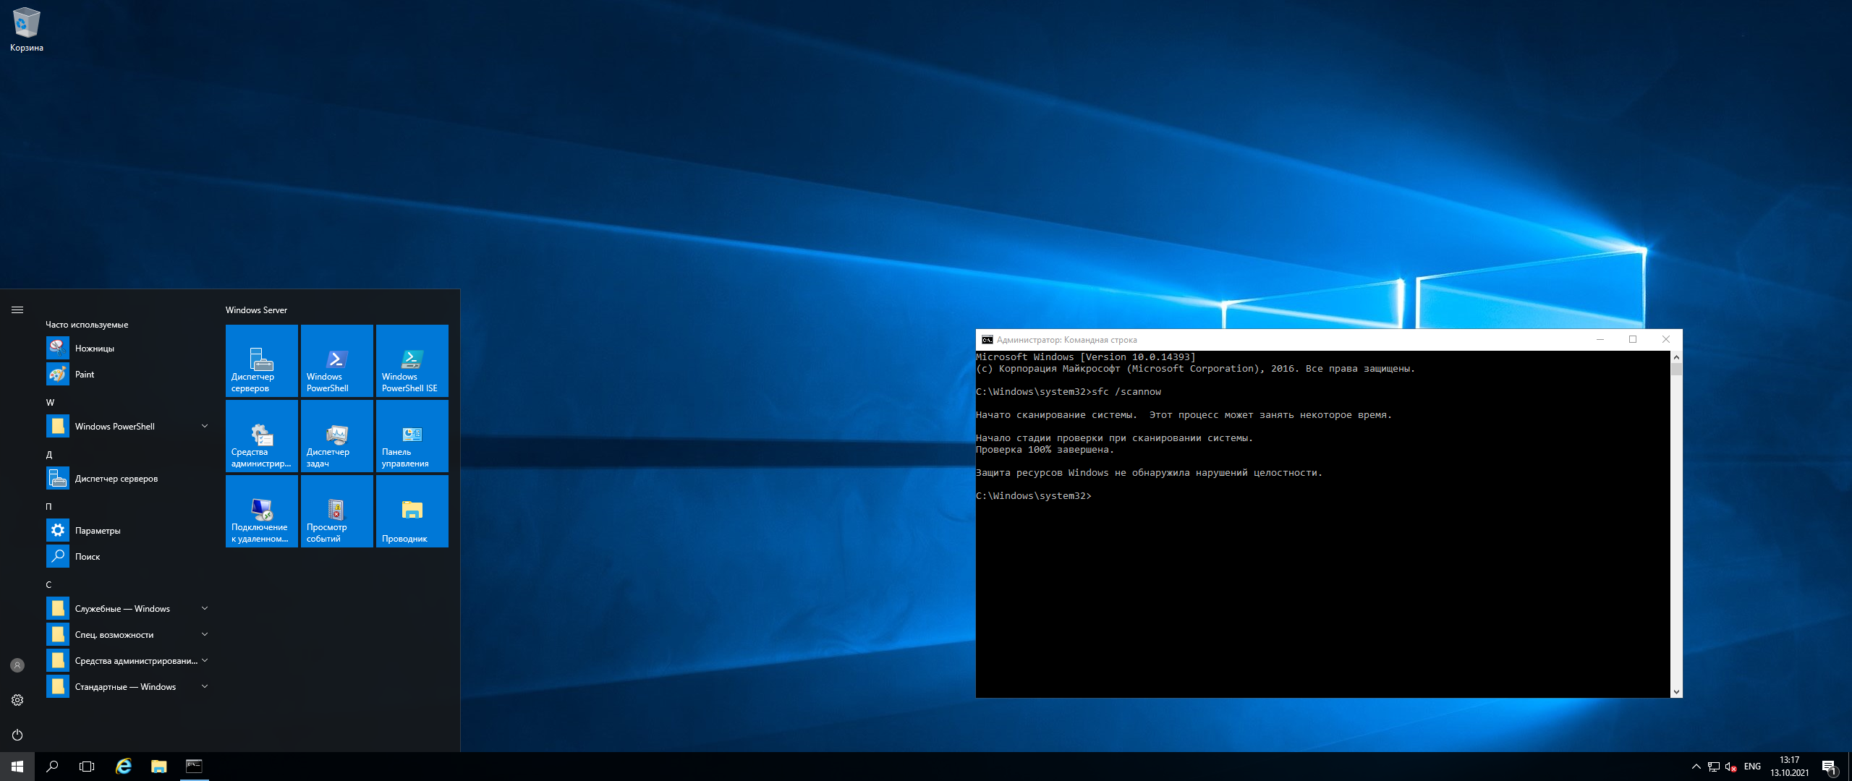Open the network icon in system tray

click(1714, 767)
